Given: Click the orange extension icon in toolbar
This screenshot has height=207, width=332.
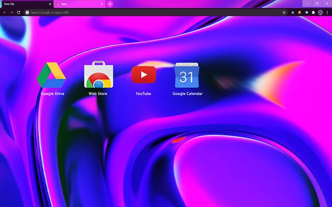Looking at the screenshot, I should tap(299, 12).
